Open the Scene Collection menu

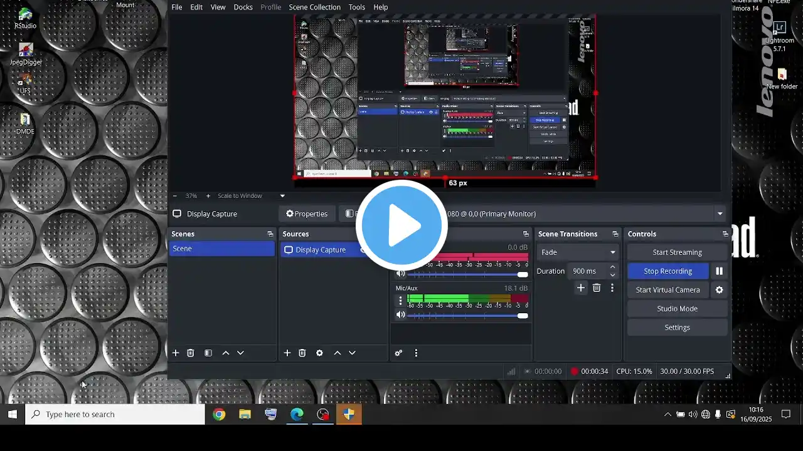(x=314, y=7)
